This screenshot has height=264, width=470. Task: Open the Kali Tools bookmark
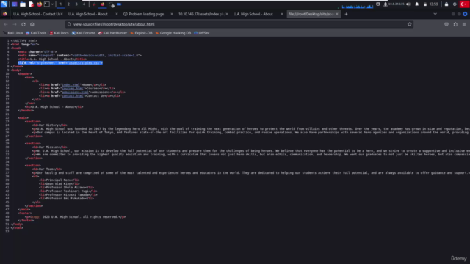[36, 33]
